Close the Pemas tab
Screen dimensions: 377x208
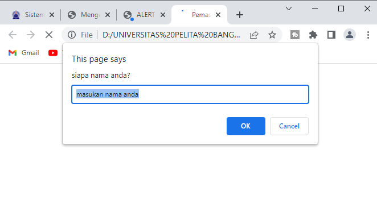(x=218, y=15)
